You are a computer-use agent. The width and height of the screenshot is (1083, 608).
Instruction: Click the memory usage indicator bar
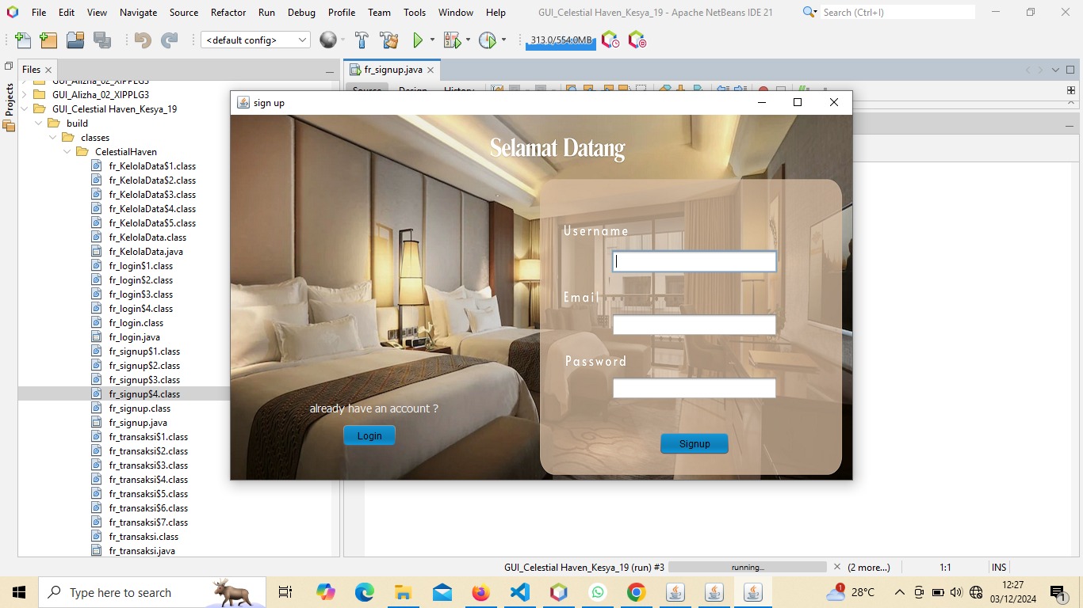pos(561,40)
